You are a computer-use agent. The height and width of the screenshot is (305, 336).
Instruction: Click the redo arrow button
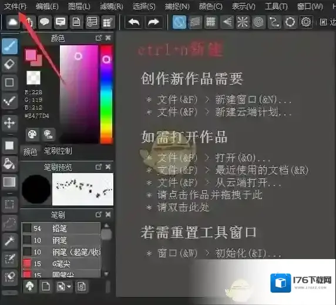tap(153, 22)
